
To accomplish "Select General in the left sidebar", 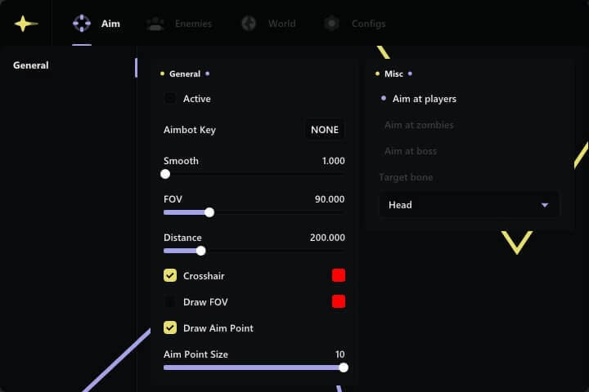I will tap(31, 65).
